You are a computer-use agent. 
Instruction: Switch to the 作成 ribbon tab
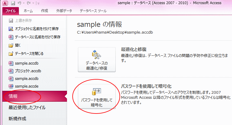point(44,11)
